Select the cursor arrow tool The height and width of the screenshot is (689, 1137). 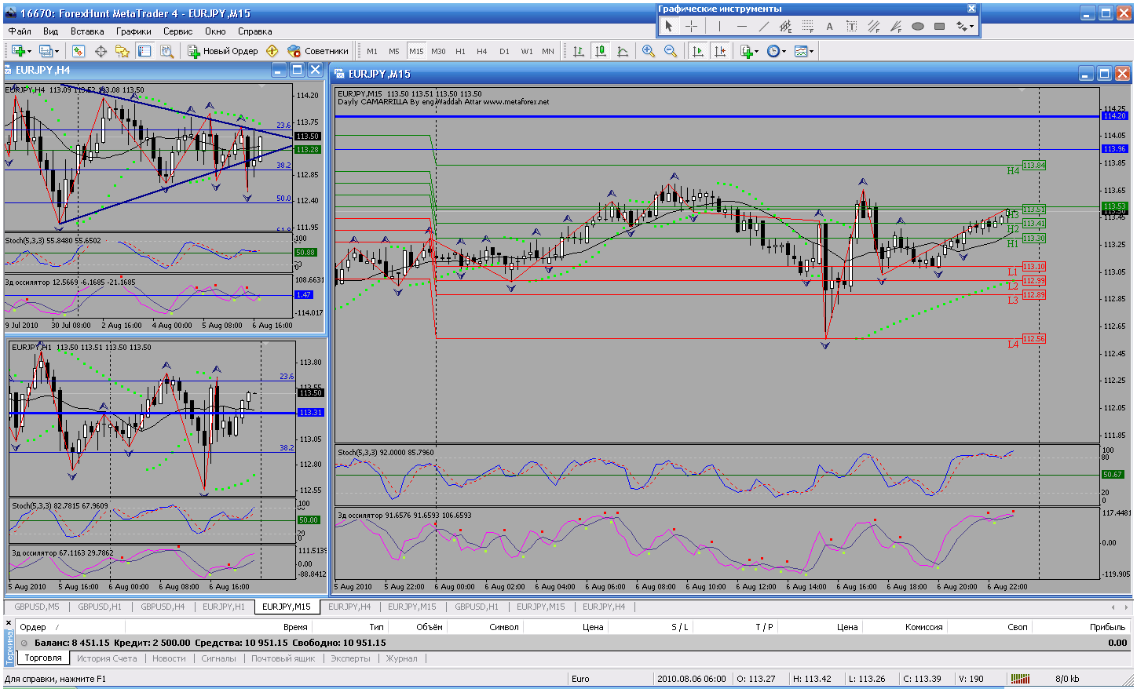click(669, 26)
